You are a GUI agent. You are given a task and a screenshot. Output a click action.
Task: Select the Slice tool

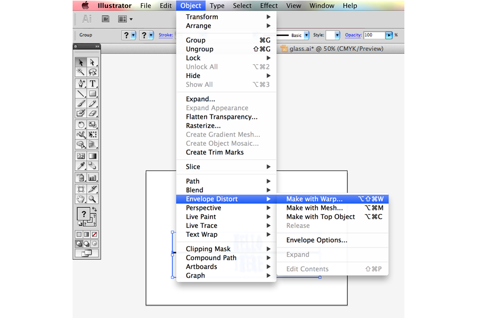(x=92, y=189)
